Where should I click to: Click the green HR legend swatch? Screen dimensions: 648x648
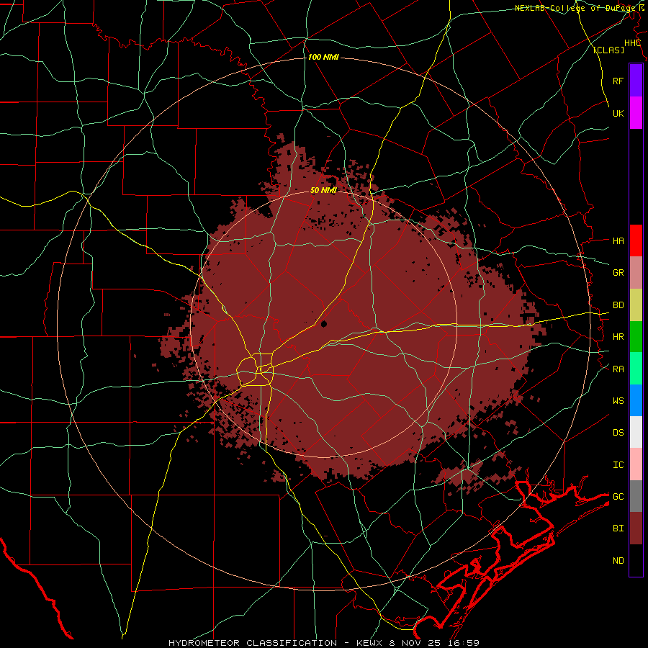(636, 337)
